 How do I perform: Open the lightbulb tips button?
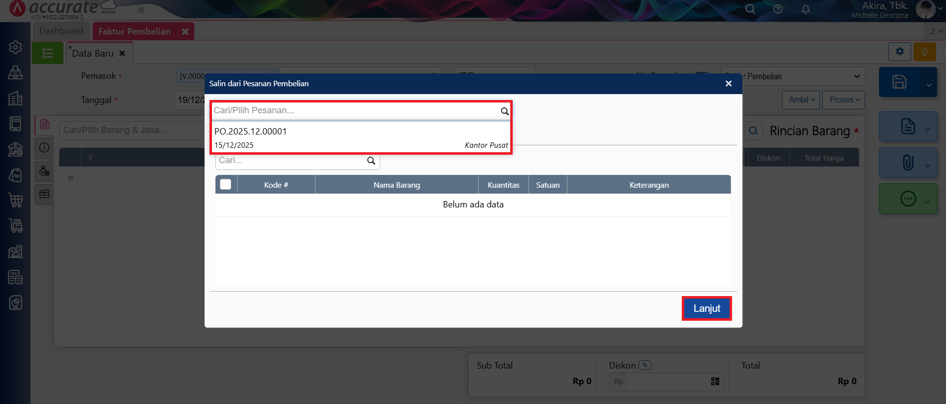[924, 52]
